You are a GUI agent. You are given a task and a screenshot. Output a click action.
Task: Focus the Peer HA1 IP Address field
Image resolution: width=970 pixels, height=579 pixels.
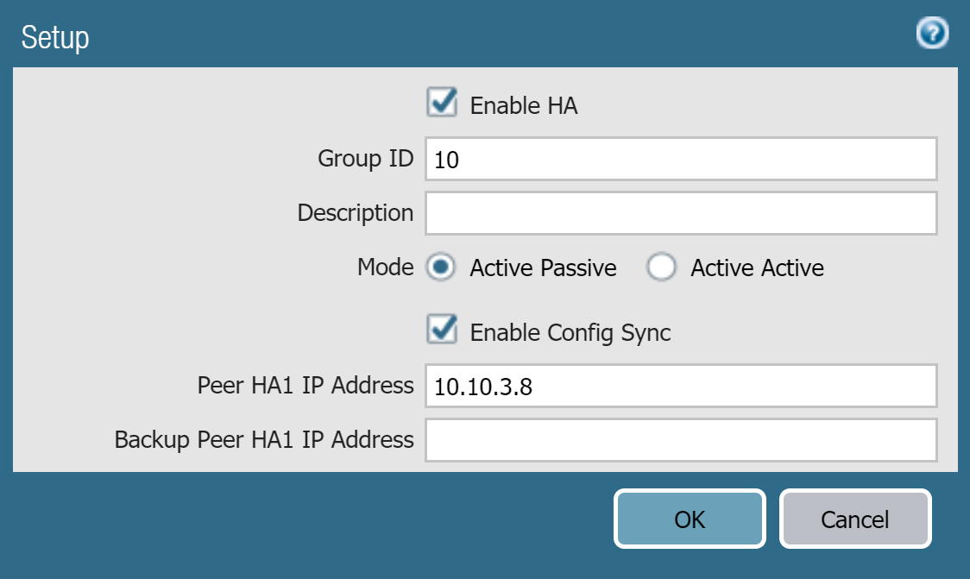coord(680,386)
